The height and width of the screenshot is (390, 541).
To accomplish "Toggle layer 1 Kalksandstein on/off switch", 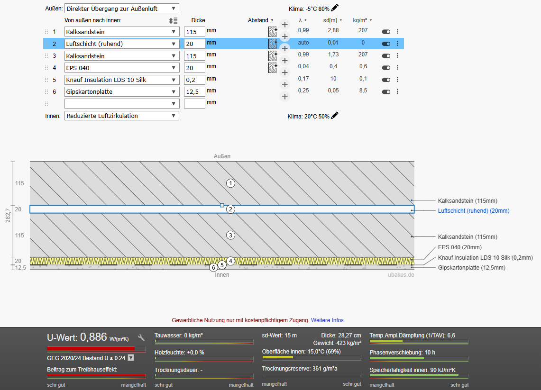I will pyautogui.click(x=386, y=32).
